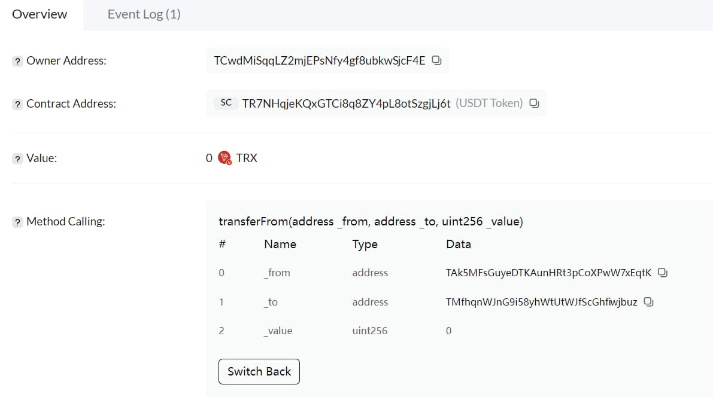
Task: Open contract address TR7NHqjeKQxGTCi8q8ZY4pL8otSzgjLj6t
Action: click(x=346, y=103)
